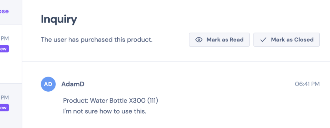Click the Inquiry heading
330x128 pixels.
(59, 20)
